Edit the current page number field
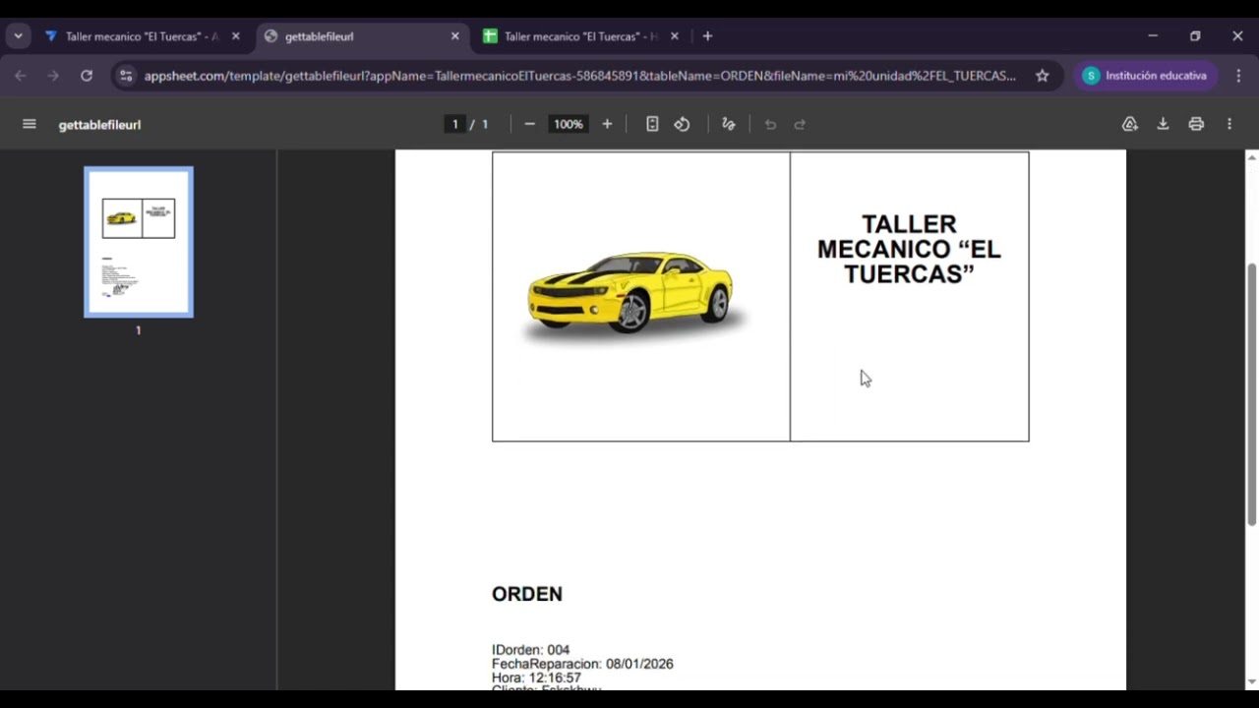 [454, 124]
